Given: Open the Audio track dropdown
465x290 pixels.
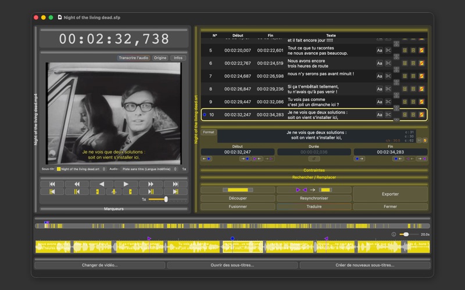Looking at the screenshot, I should (x=149, y=169).
